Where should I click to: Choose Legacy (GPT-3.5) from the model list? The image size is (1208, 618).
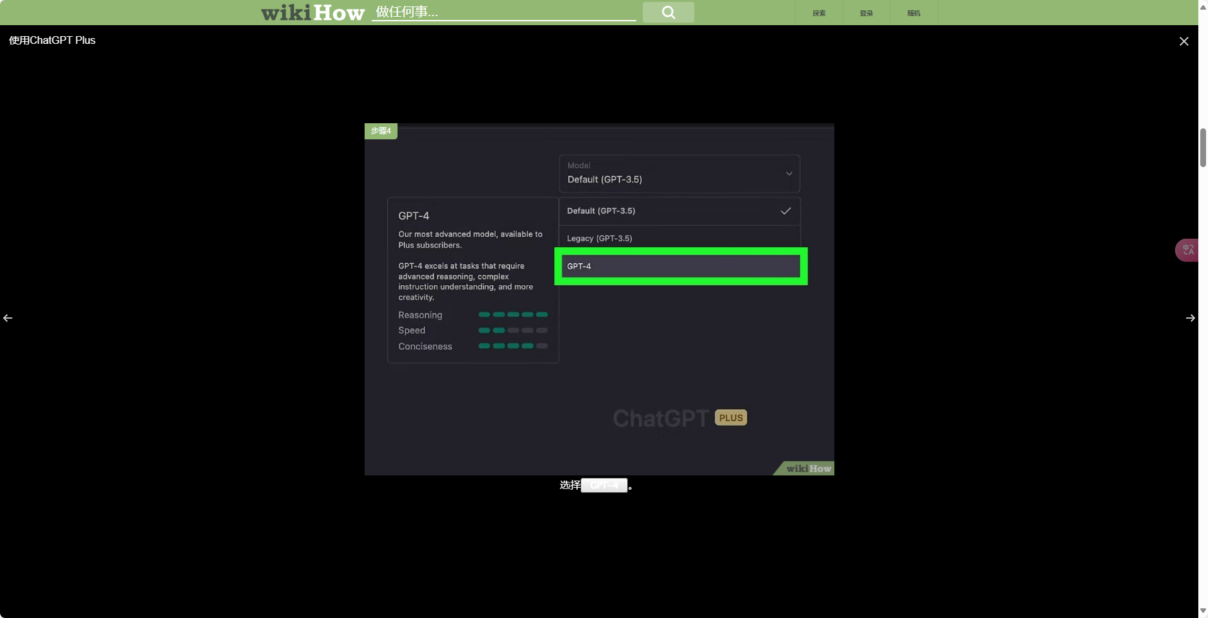click(678, 238)
